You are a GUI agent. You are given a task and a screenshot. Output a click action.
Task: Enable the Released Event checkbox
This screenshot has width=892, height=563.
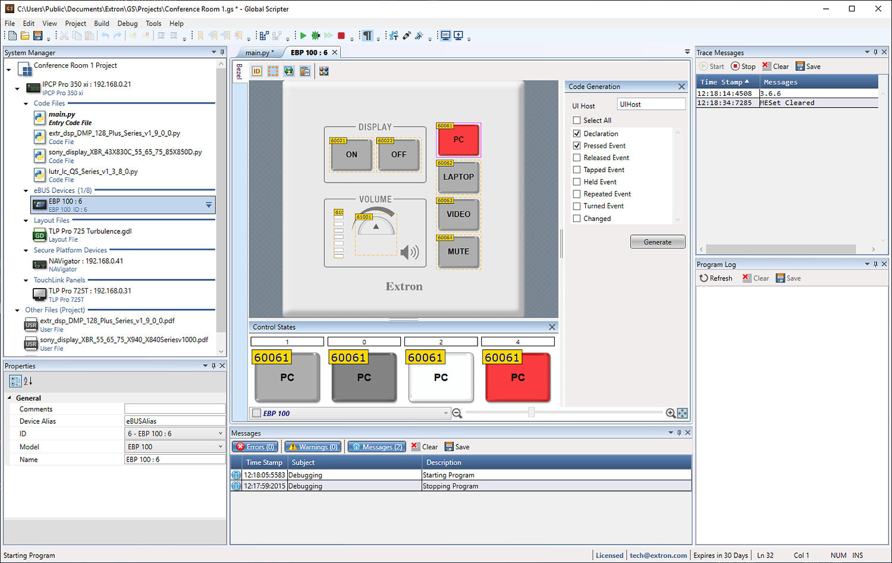click(x=577, y=158)
